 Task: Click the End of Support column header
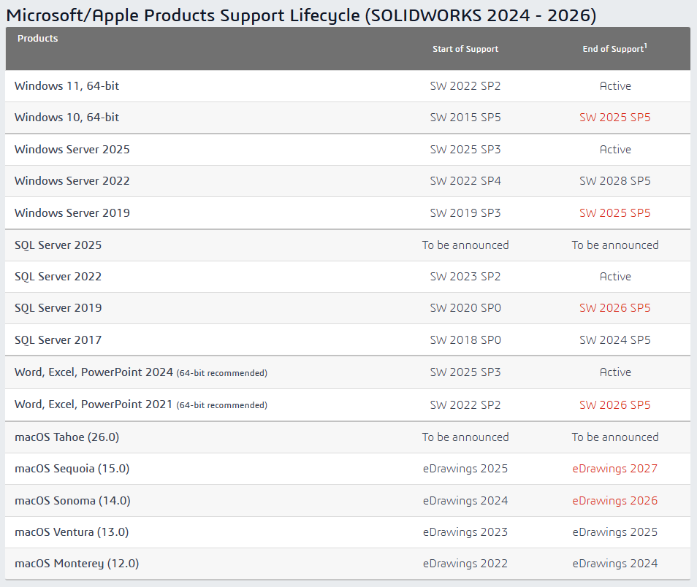[612, 49]
